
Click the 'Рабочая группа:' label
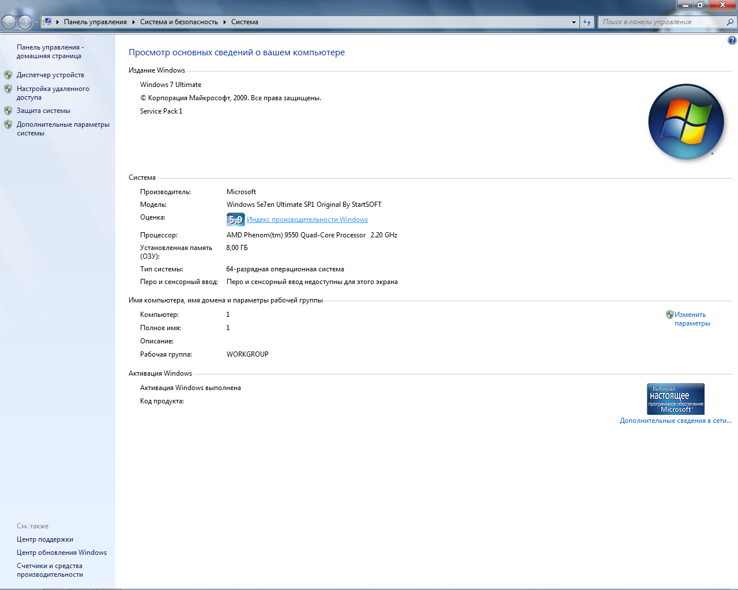pos(166,354)
